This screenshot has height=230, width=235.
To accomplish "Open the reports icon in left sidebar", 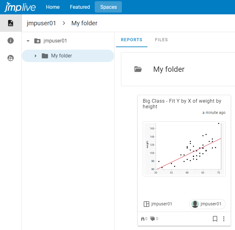I will [11, 23].
